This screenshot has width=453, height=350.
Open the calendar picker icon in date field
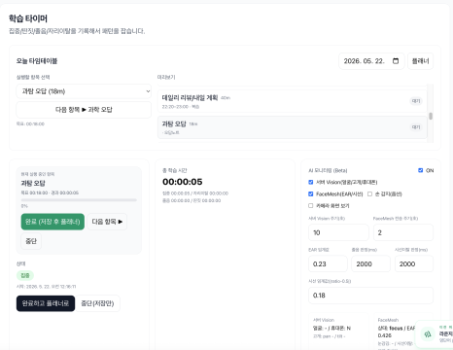[396, 61]
